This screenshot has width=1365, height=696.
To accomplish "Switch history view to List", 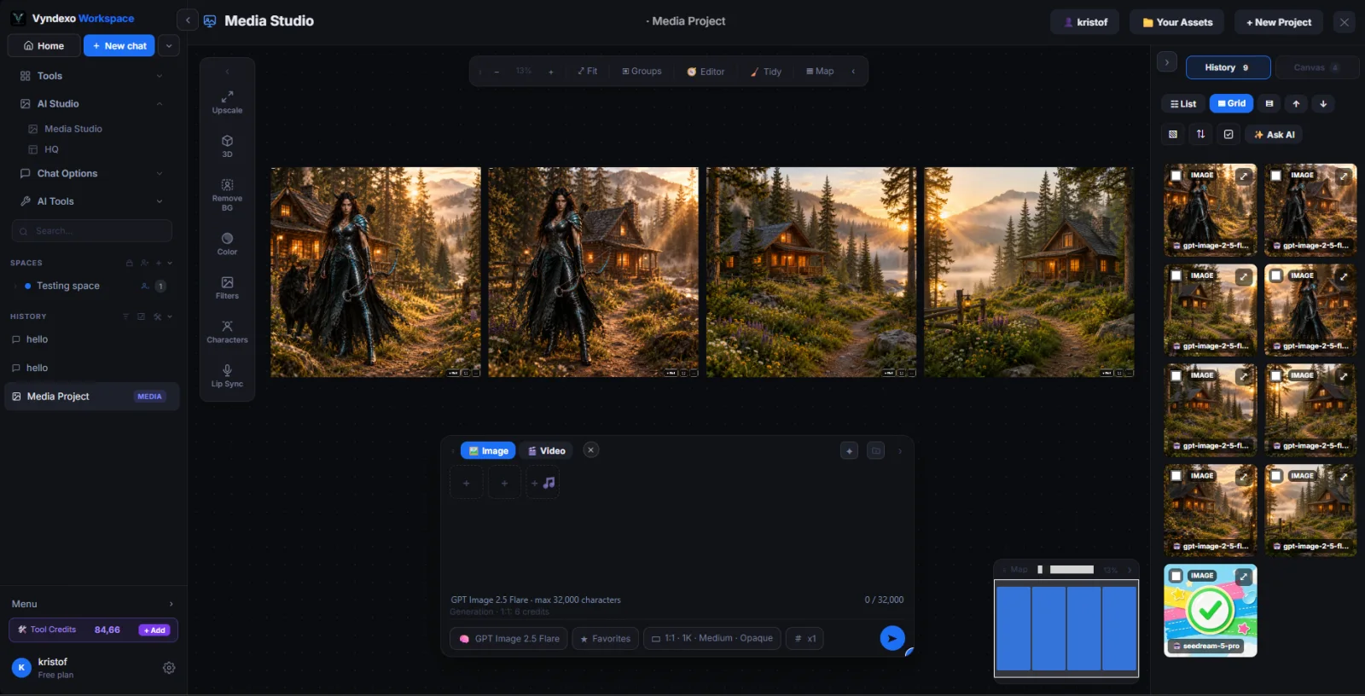I will (x=1183, y=104).
